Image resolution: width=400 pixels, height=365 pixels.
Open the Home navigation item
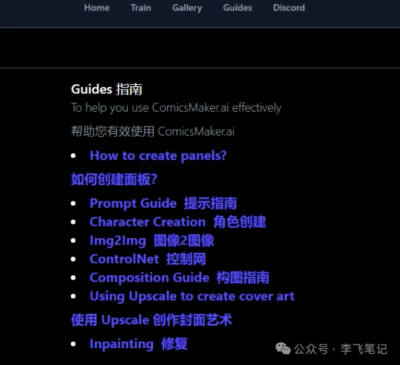(97, 8)
